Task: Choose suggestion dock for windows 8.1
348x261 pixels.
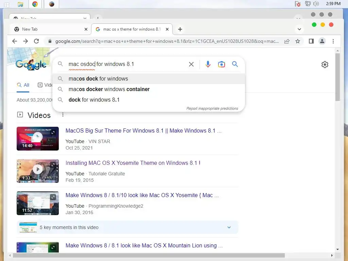Action: click(149, 100)
